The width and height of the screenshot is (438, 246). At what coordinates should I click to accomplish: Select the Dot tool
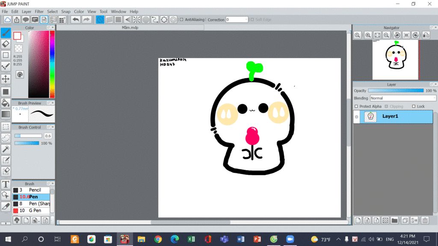tap(6, 67)
